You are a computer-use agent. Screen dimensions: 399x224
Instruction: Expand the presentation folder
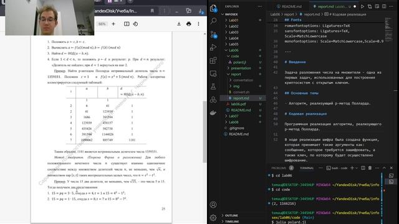(243, 68)
